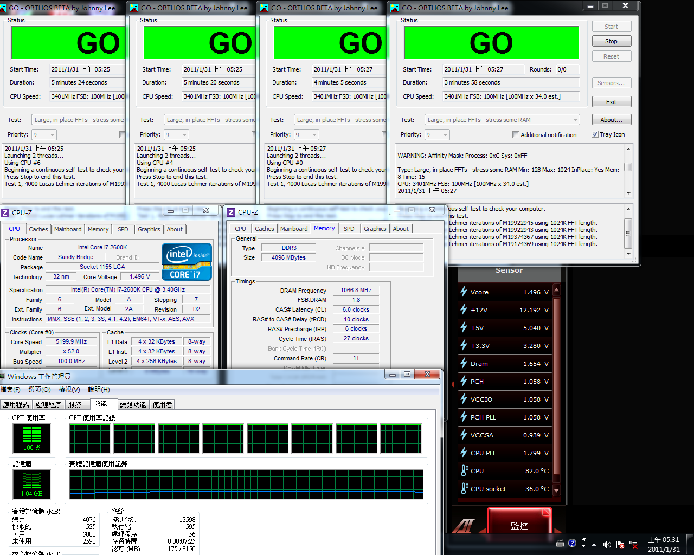Open the Action Center flag tray icon

click(x=620, y=545)
